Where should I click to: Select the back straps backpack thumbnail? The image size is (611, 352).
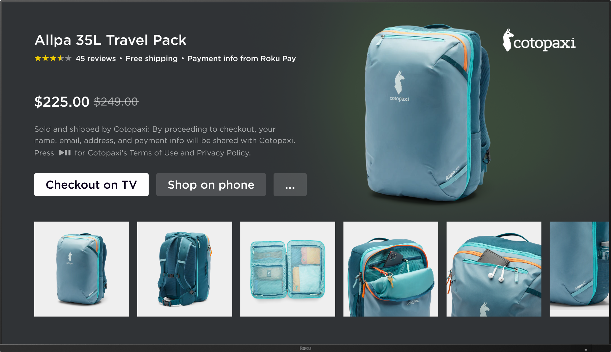(x=185, y=269)
